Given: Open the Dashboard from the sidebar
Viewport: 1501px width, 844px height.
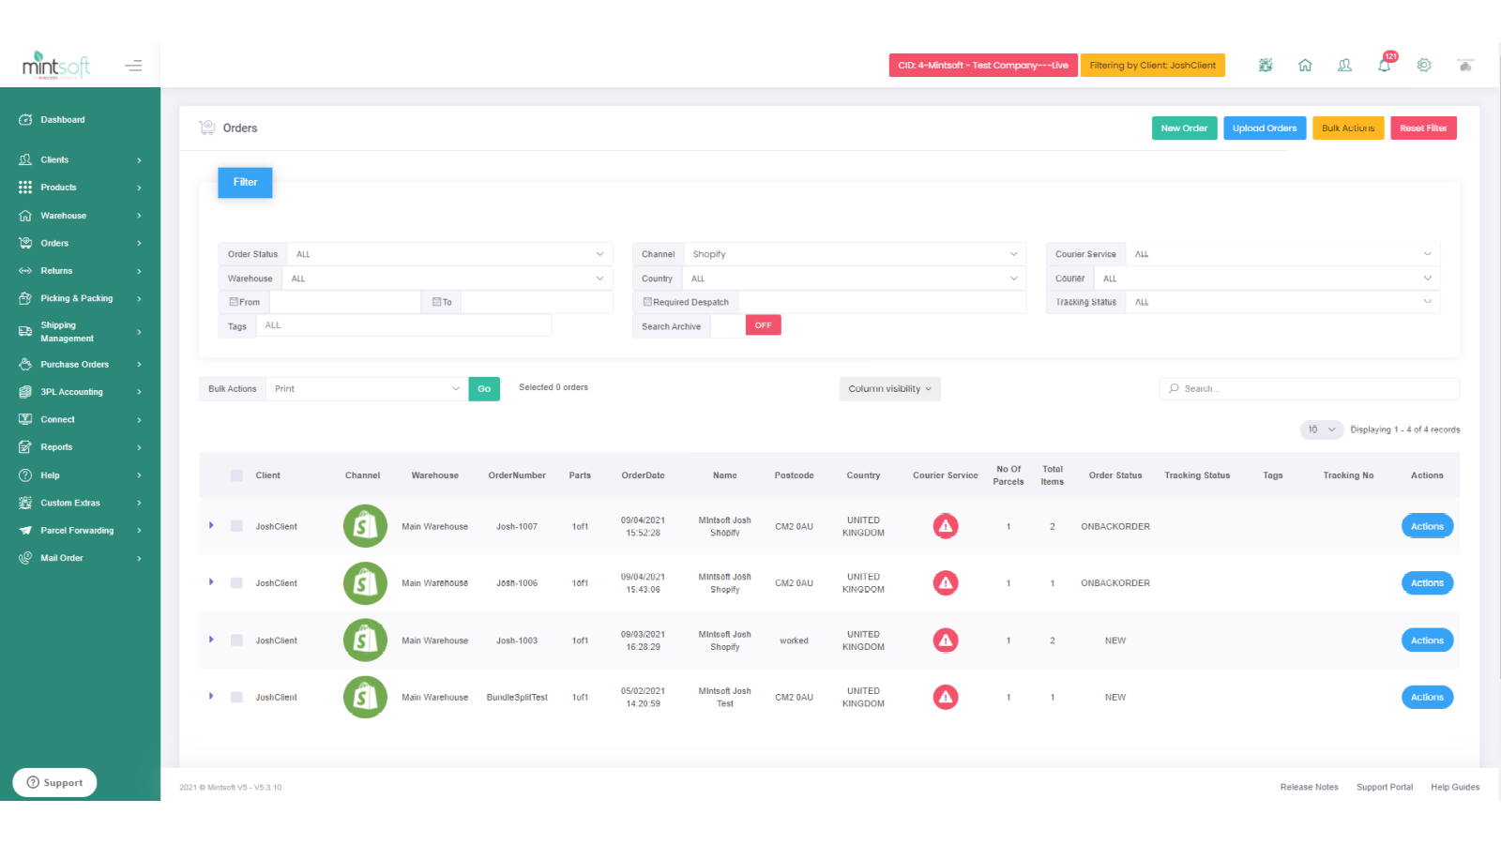Looking at the screenshot, I should click(63, 119).
